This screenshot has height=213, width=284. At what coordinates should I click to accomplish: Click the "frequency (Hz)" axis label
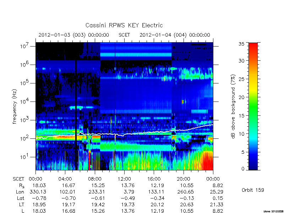(x=15, y=106)
